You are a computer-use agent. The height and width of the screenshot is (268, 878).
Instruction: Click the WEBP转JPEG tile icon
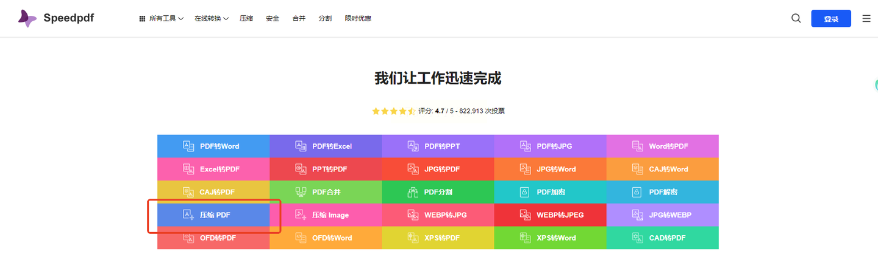(x=525, y=215)
